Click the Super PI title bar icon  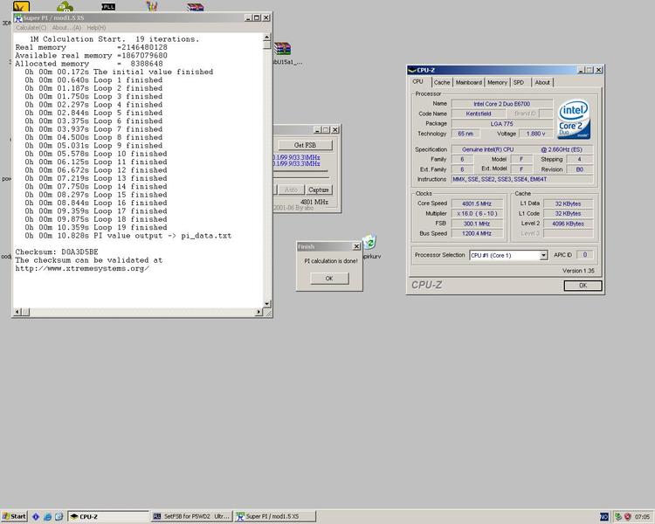(18, 18)
